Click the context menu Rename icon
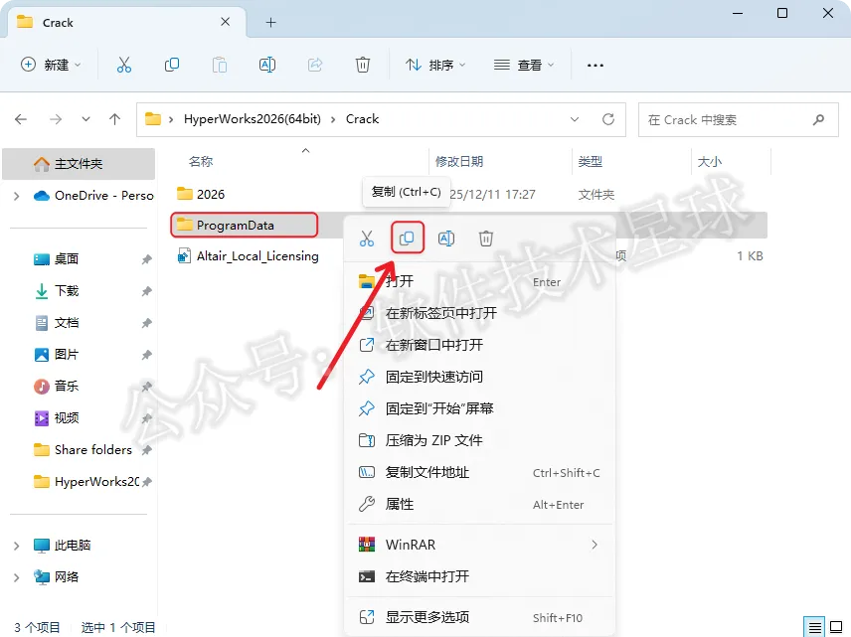 (x=446, y=239)
